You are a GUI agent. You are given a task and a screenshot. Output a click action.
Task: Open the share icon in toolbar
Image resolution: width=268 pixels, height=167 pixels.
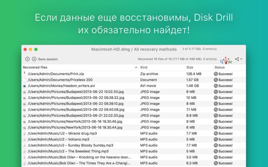[237, 59]
